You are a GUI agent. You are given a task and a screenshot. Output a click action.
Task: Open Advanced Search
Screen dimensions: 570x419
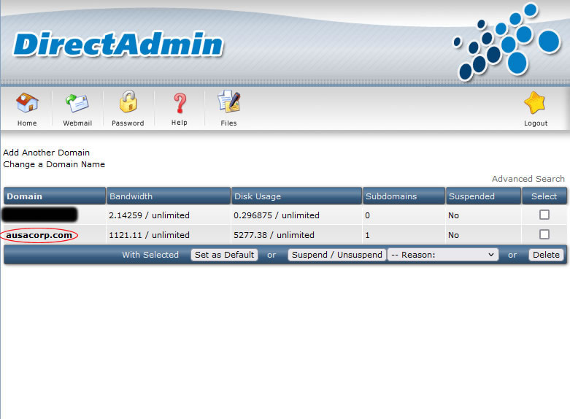528,179
